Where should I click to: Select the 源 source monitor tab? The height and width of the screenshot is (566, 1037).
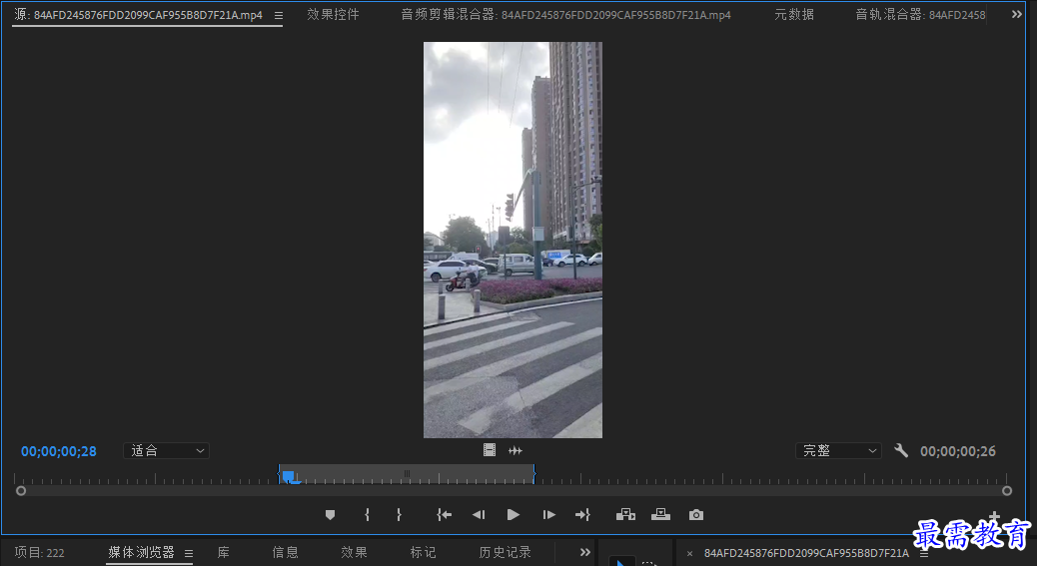click(x=138, y=15)
